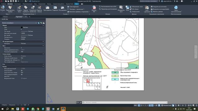Click the Undo arrow in quick access toolbar
The width and height of the screenshot is (198, 111).
[x=19, y=1]
